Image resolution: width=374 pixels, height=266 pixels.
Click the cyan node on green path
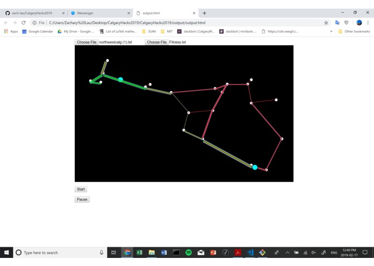click(121, 80)
